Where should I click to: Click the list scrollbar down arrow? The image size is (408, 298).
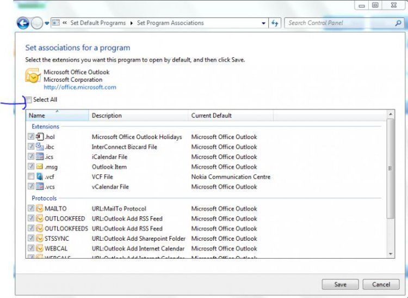coord(391,254)
